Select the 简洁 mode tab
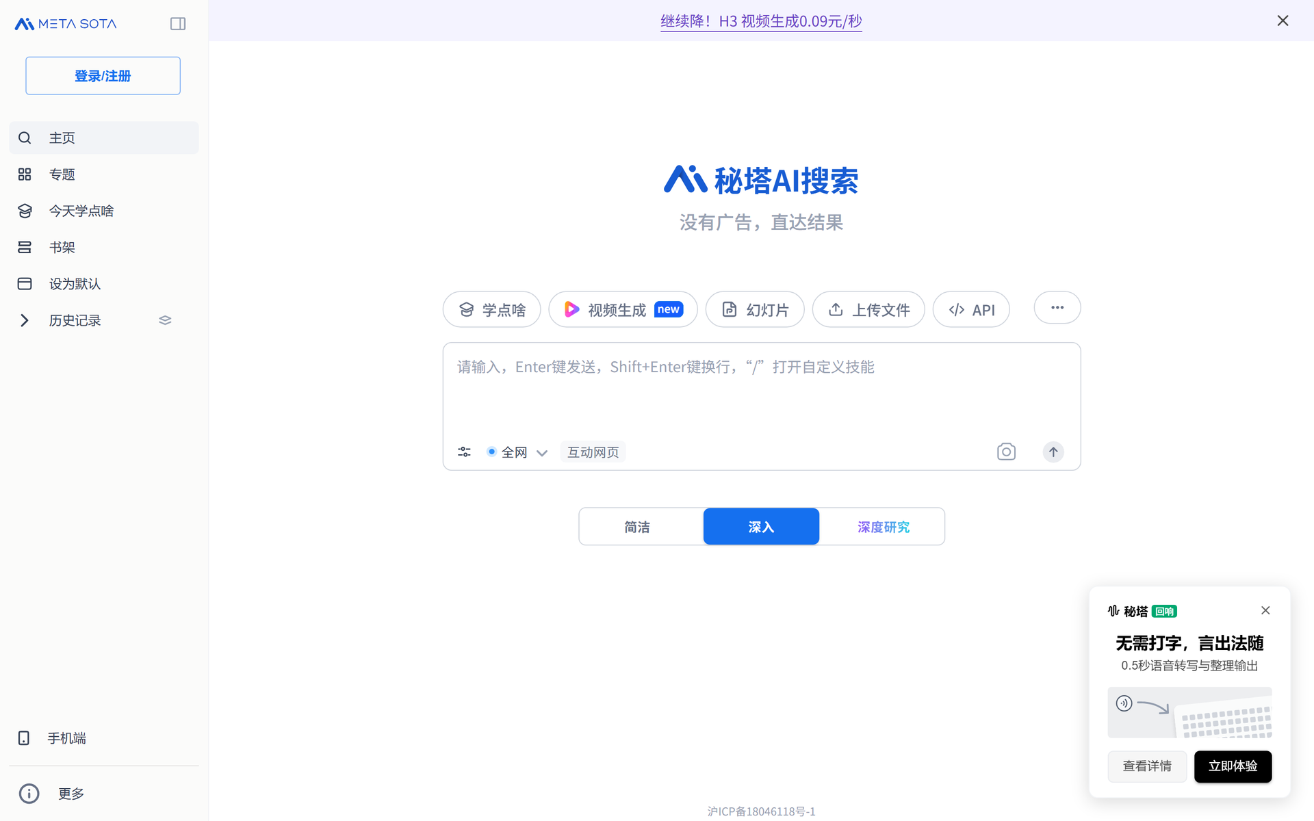The height and width of the screenshot is (821, 1314). click(x=637, y=527)
